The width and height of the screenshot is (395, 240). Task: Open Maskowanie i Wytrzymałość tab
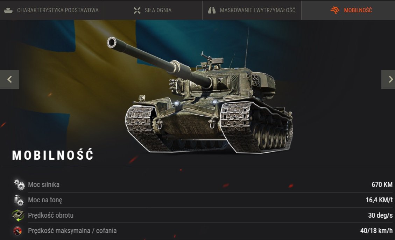point(252,10)
